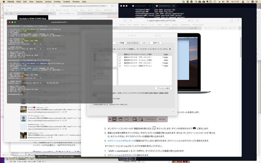Expand the News favorites folder in the front Safari window
261x163 pixels.
pos(136,25)
